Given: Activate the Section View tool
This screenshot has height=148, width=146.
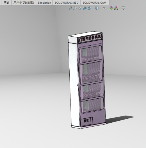Looking at the screenshot, I should [85, 8].
